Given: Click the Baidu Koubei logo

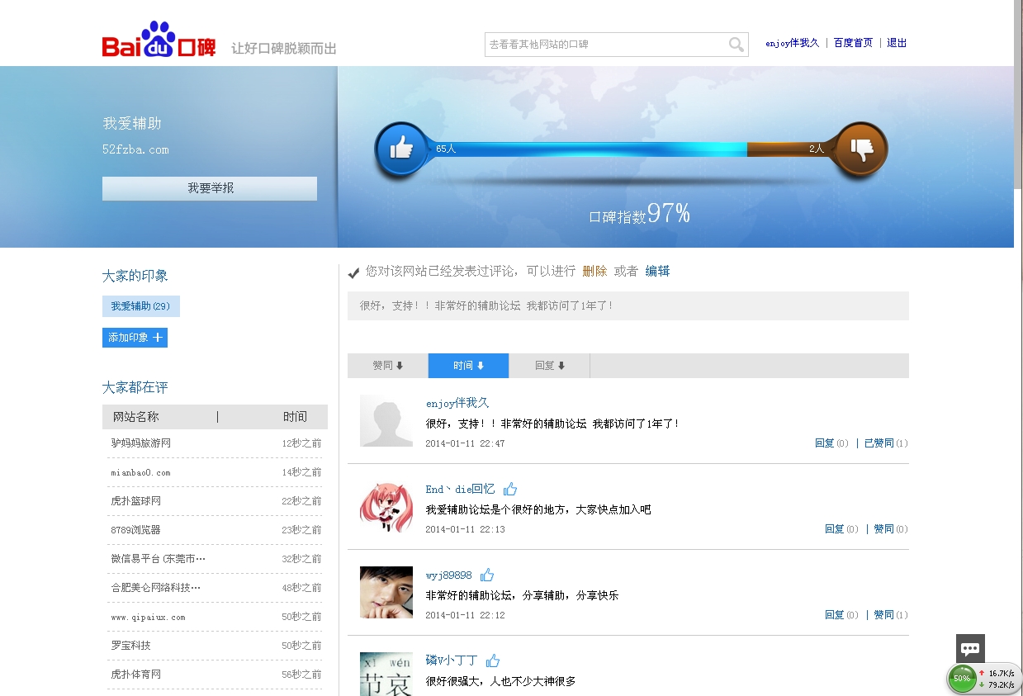Looking at the screenshot, I should coord(159,41).
